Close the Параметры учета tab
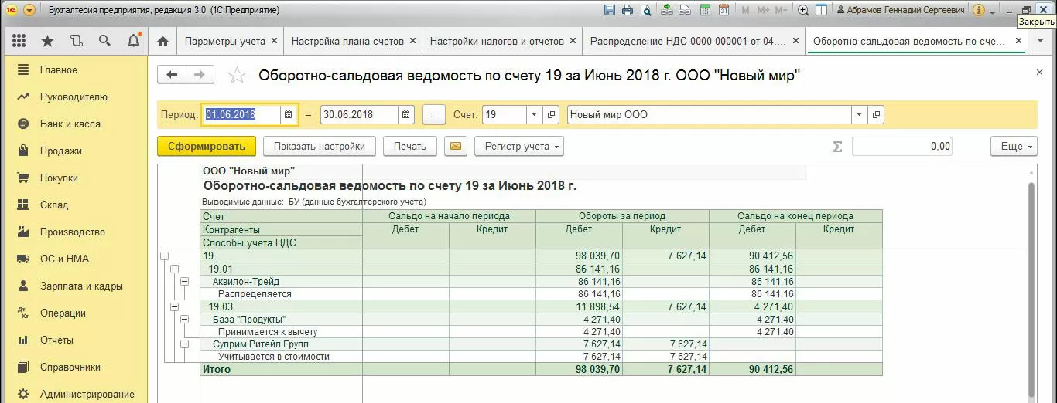 pyautogui.click(x=273, y=41)
